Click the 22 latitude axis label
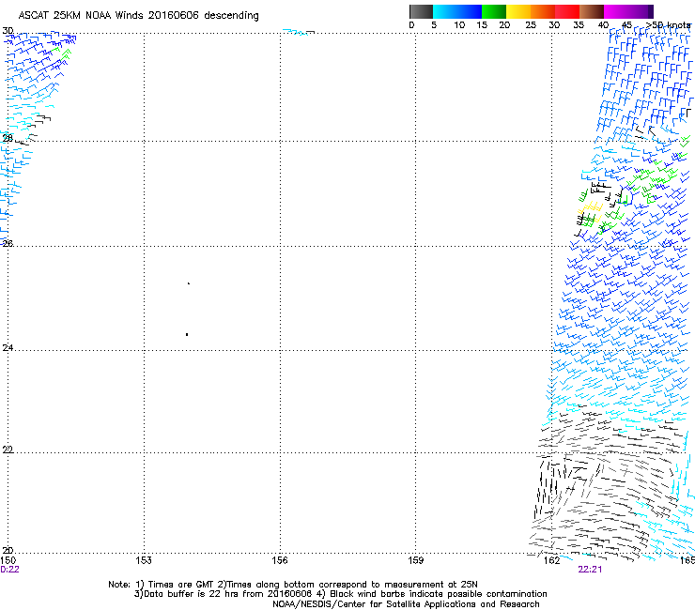 (8, 450)
